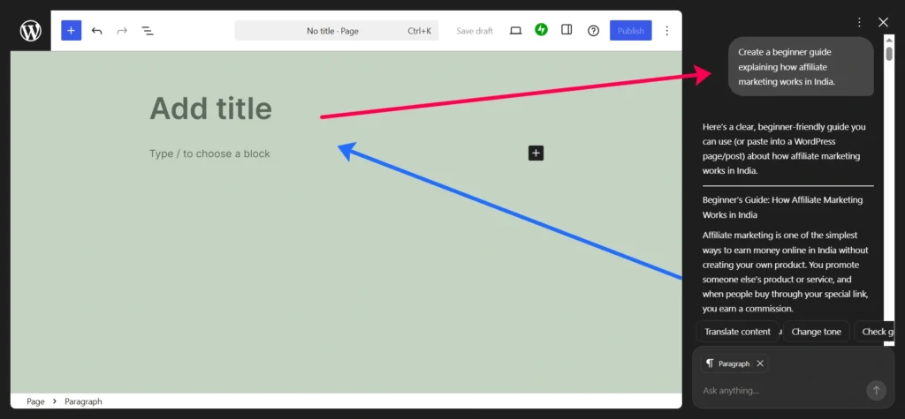Click the black add block button in canvas

(x=536, y=153)
